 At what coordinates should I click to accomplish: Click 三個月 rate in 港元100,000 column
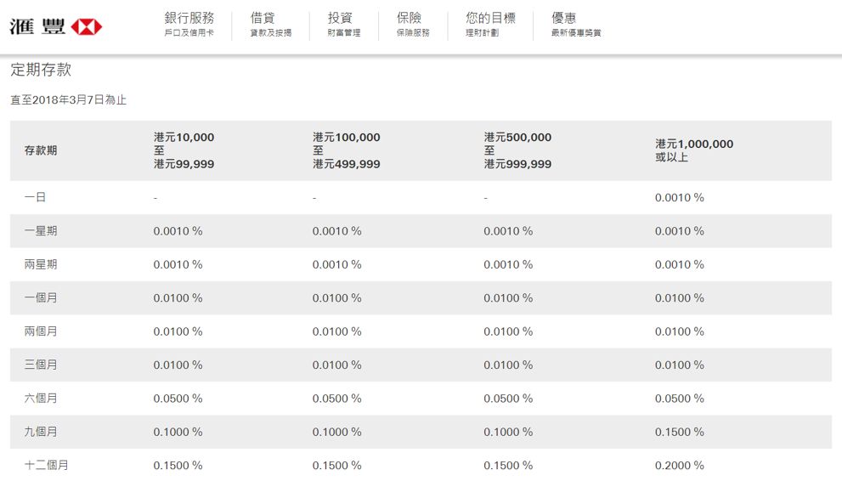pos(336,365)
